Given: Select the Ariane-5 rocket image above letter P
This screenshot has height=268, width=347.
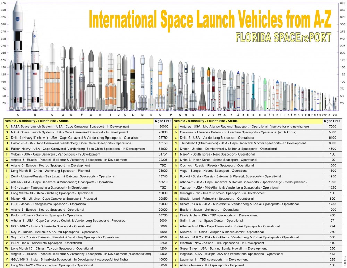Looking at the screenshot, I should [171, 85].
